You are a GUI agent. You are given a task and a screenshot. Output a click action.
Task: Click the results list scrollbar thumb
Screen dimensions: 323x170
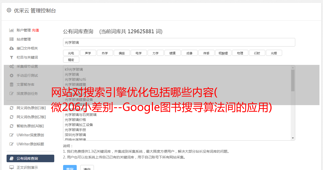pos(293,80)
